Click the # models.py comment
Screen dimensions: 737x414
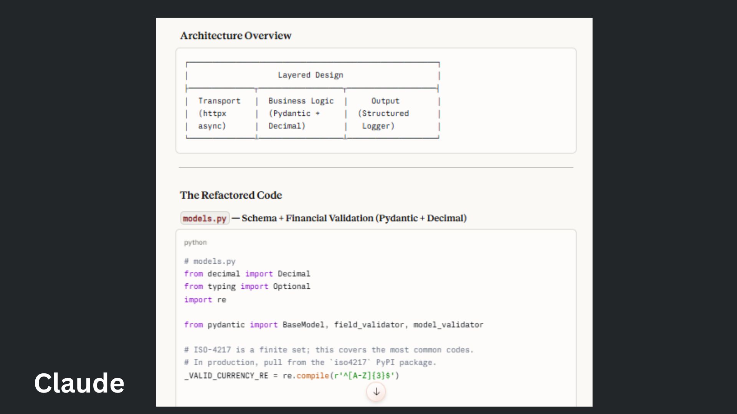pos(210,261)
